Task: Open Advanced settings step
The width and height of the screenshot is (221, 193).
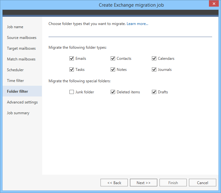Action: (22, 102)
